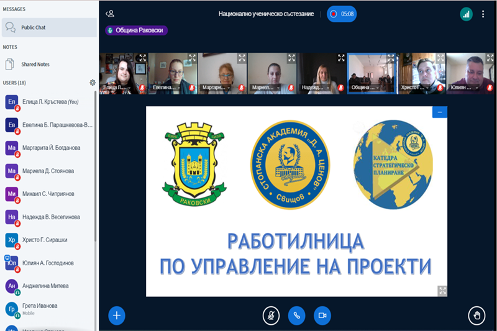Click Ев avatar of Евелина Парашкевова

click(12, 125)
